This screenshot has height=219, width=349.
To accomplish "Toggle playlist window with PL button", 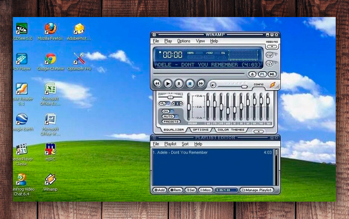I will (x=262, y=74).
